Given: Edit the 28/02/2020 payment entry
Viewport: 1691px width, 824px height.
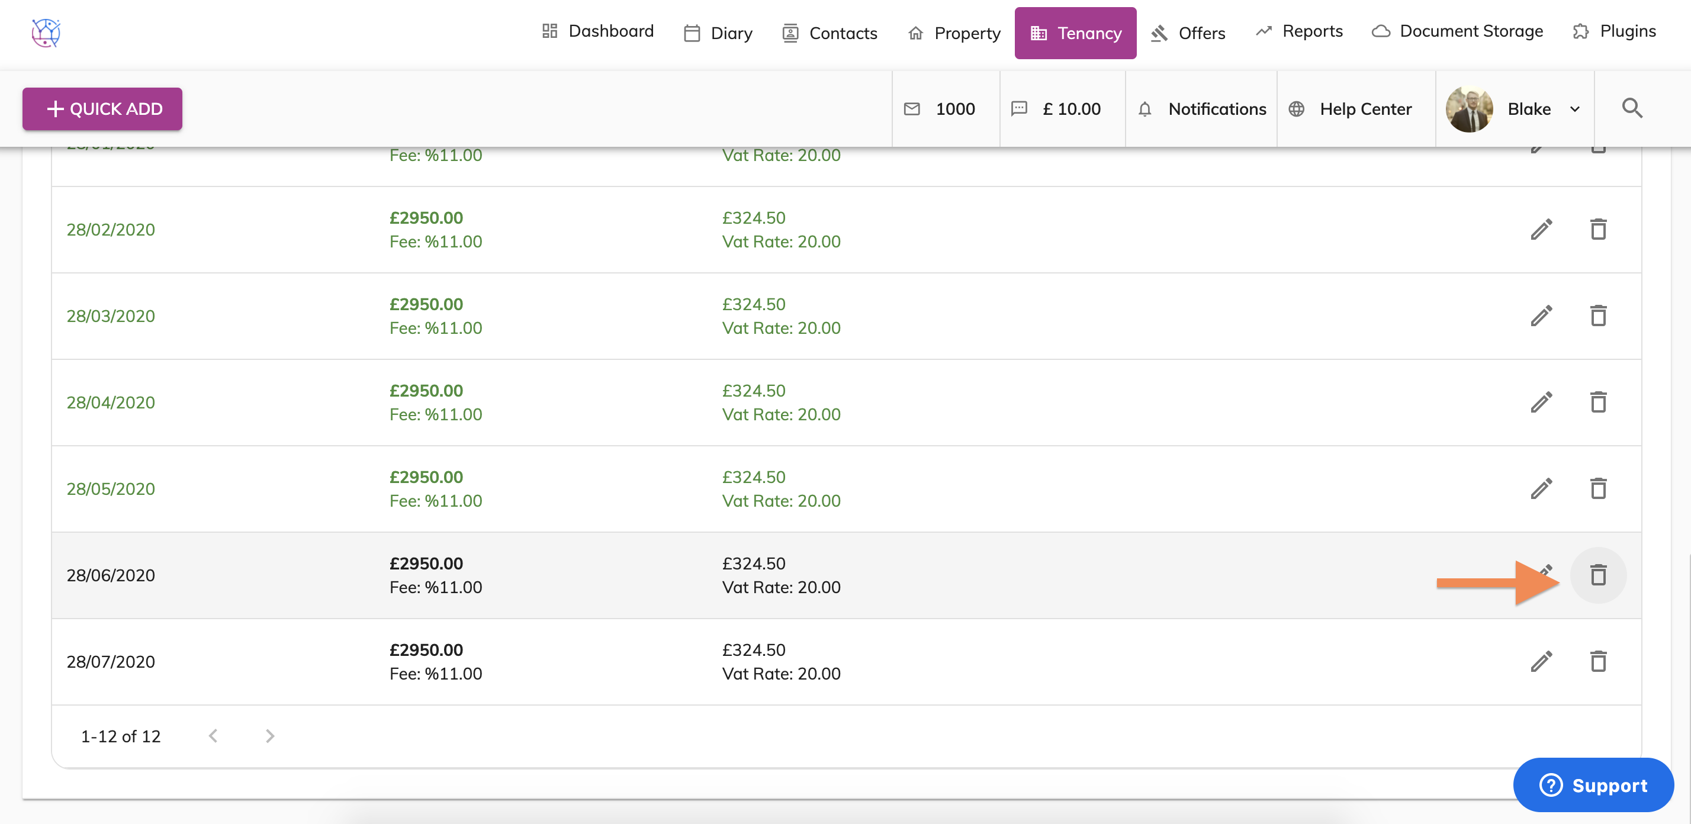Looking at the screenshot, I should pos(1541,230).
